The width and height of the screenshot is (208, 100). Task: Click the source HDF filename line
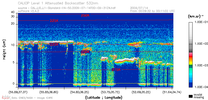tap(67, 8)
